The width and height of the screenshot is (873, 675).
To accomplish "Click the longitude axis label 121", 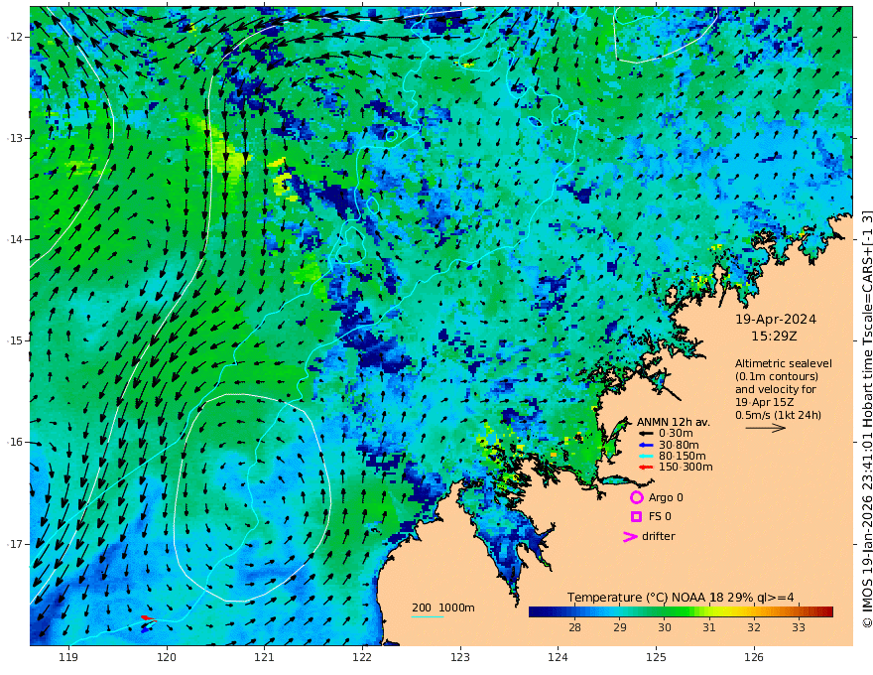I will [x=265, y=658].
